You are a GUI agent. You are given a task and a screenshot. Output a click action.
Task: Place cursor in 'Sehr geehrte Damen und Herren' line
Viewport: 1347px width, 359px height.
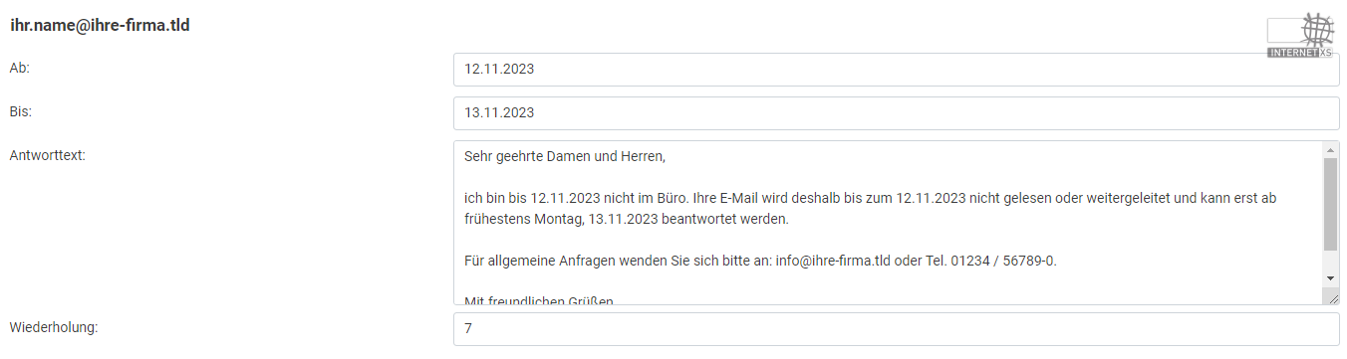(564, 156)
